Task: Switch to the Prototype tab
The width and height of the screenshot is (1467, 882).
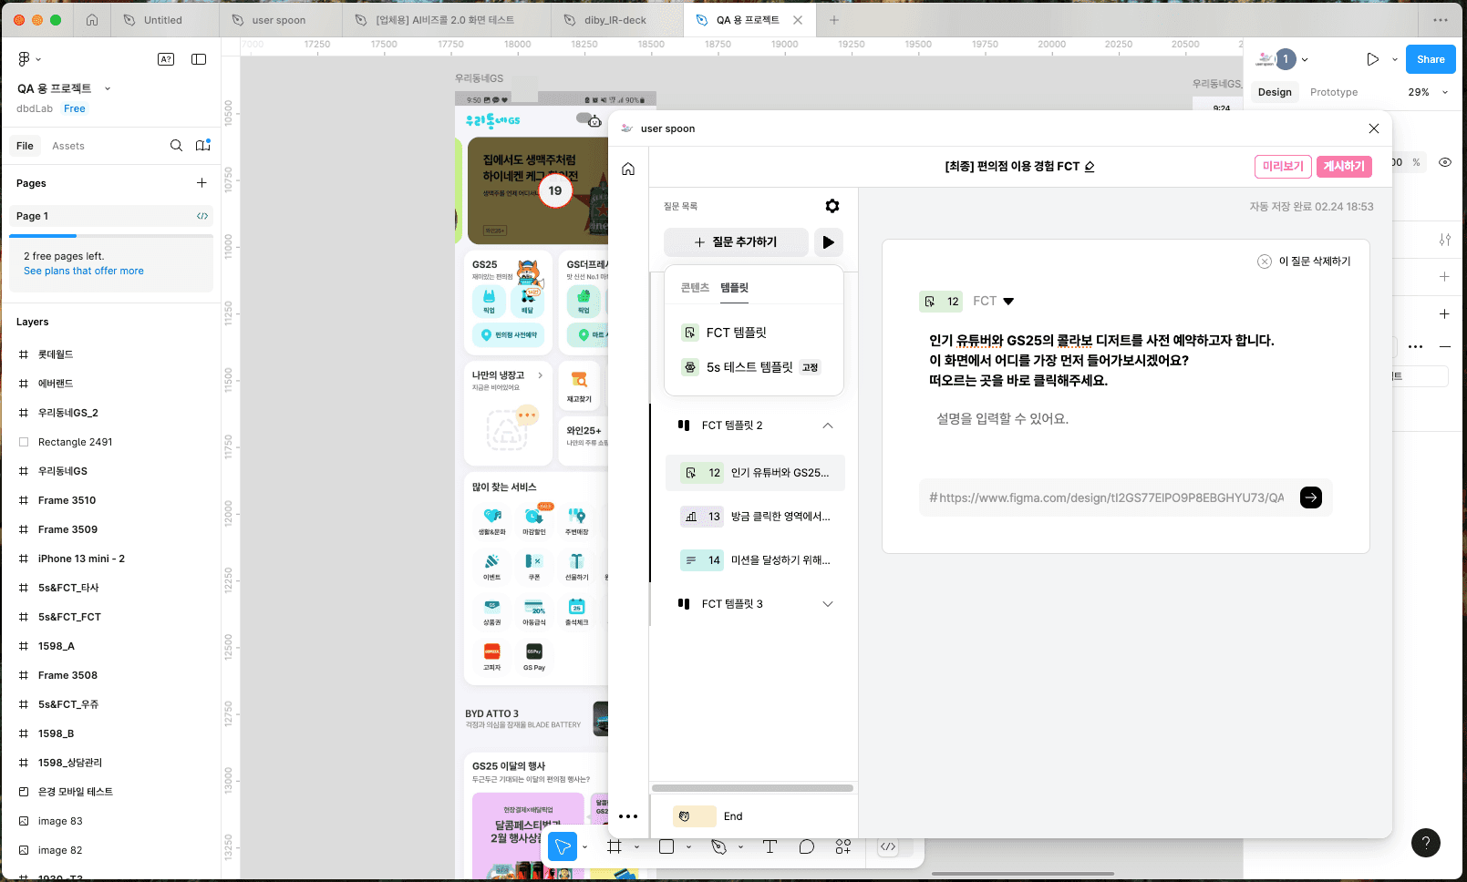Action: (x=1333, y=92)
